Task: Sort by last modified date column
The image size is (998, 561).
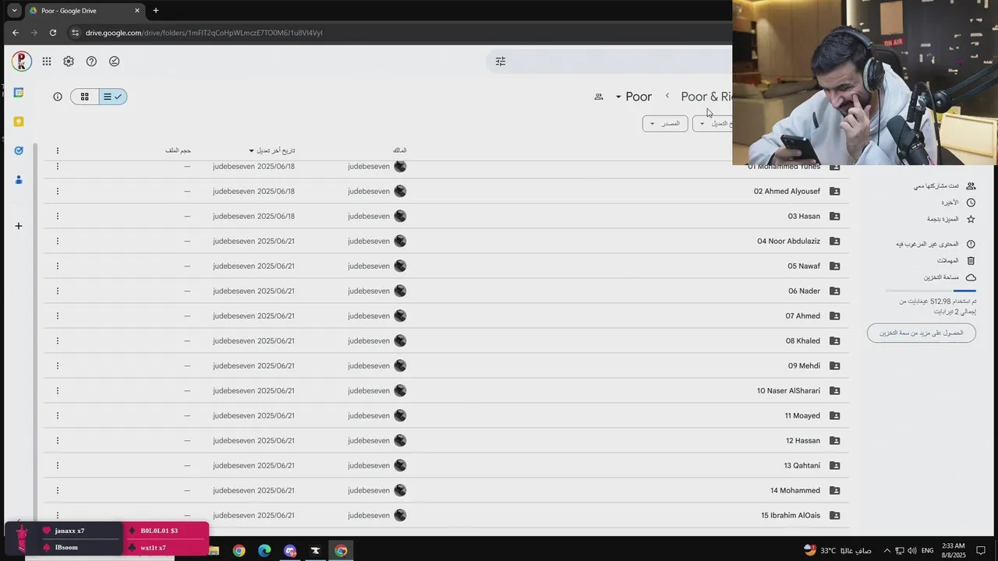Action: [x=271, y=150]
